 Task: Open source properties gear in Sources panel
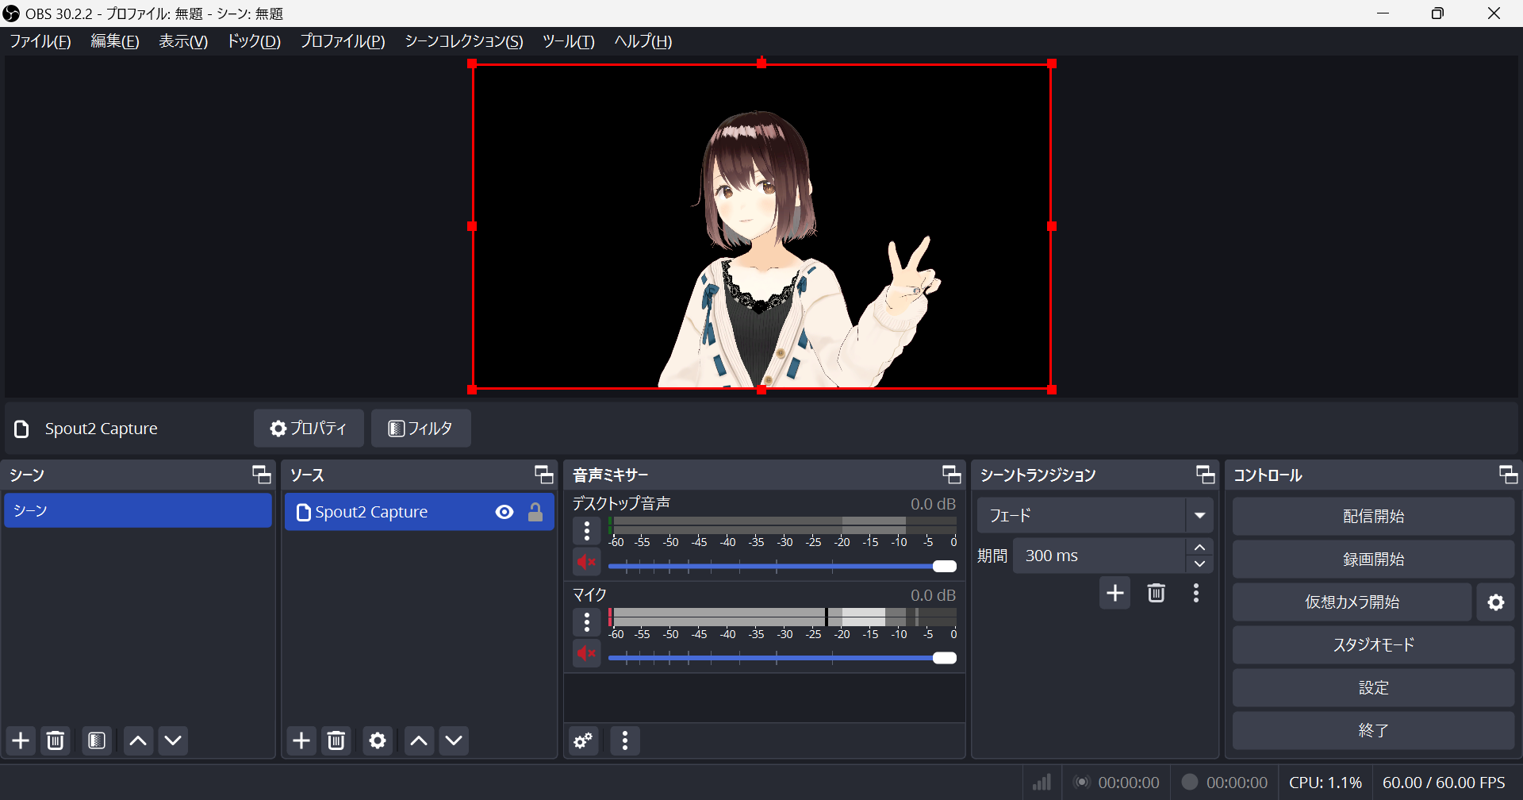(x=378, y=740)
